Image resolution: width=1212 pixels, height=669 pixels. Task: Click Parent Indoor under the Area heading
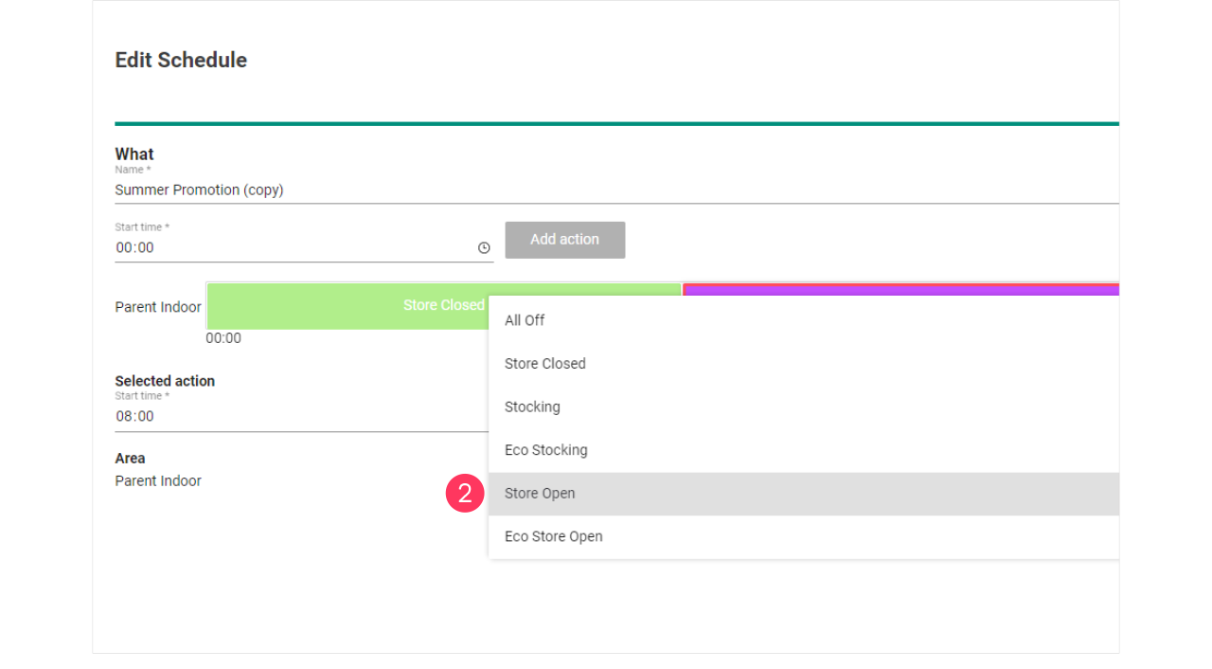[158, 481]
